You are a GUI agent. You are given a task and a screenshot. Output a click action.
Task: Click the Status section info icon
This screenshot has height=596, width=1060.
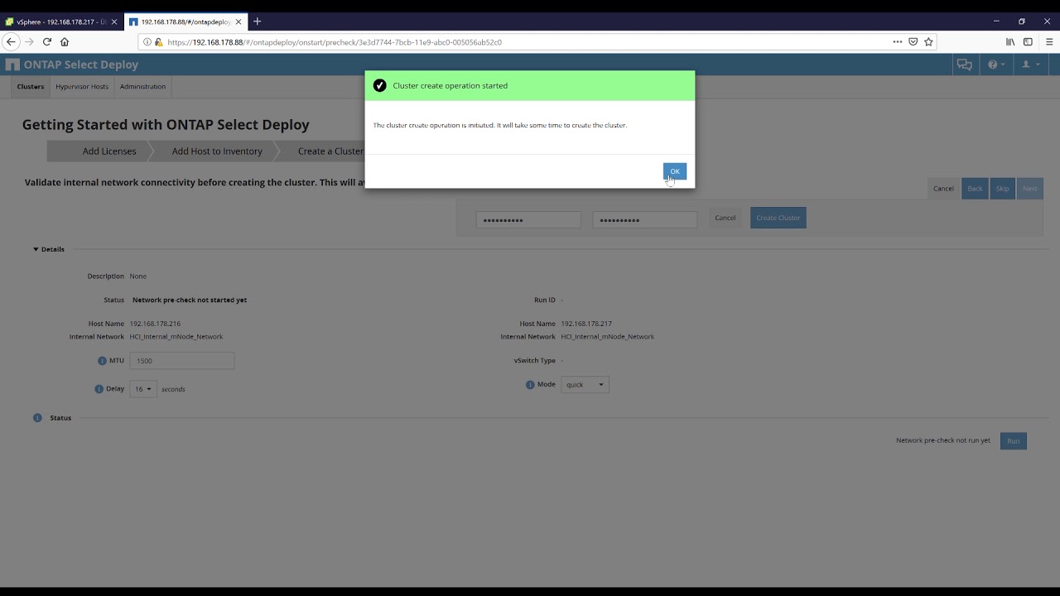click(36, 418)
